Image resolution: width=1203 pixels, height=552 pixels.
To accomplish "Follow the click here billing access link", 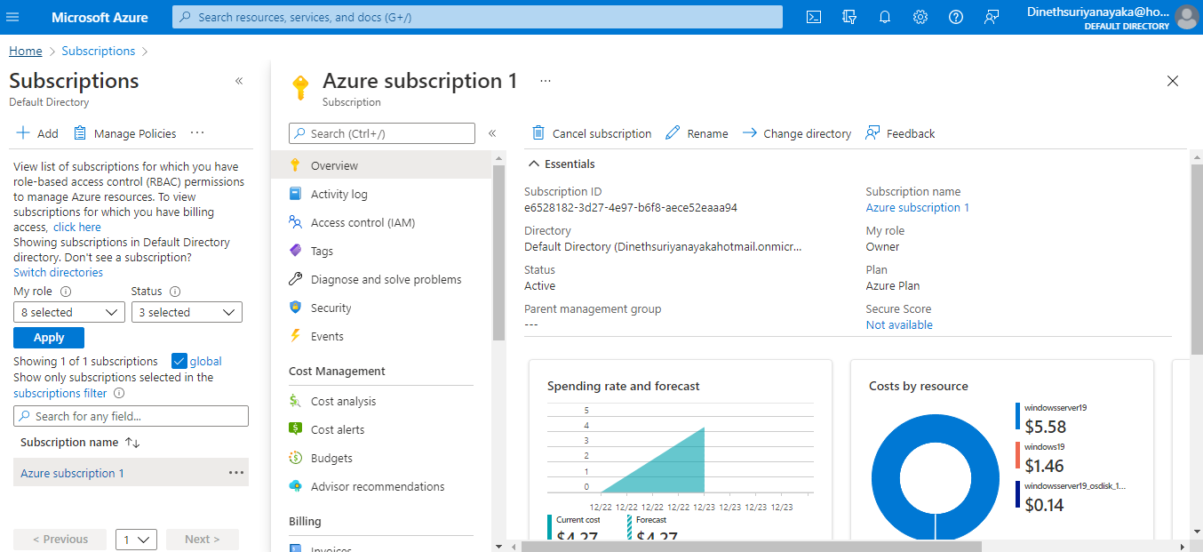I will pos(77,227).
